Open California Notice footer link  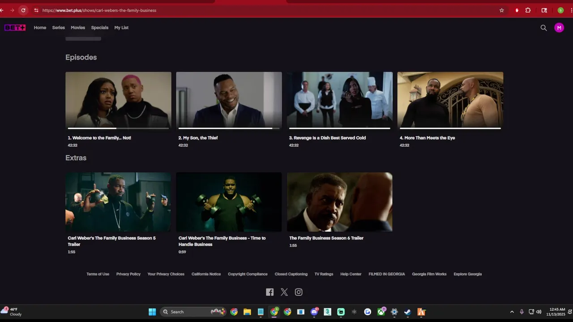206,274
